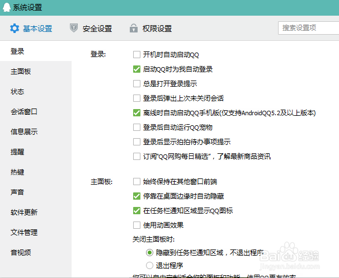Uncheck 启动QQ时为我自动登录

click(x=136, y=69)
